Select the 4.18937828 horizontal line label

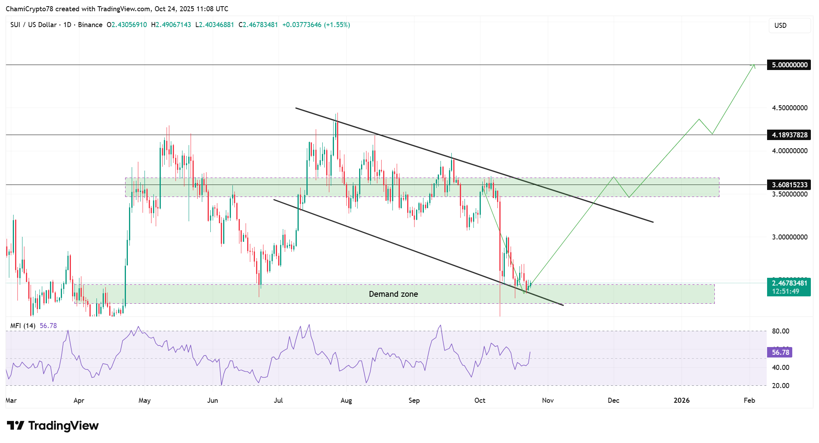[x=789, y=135]
